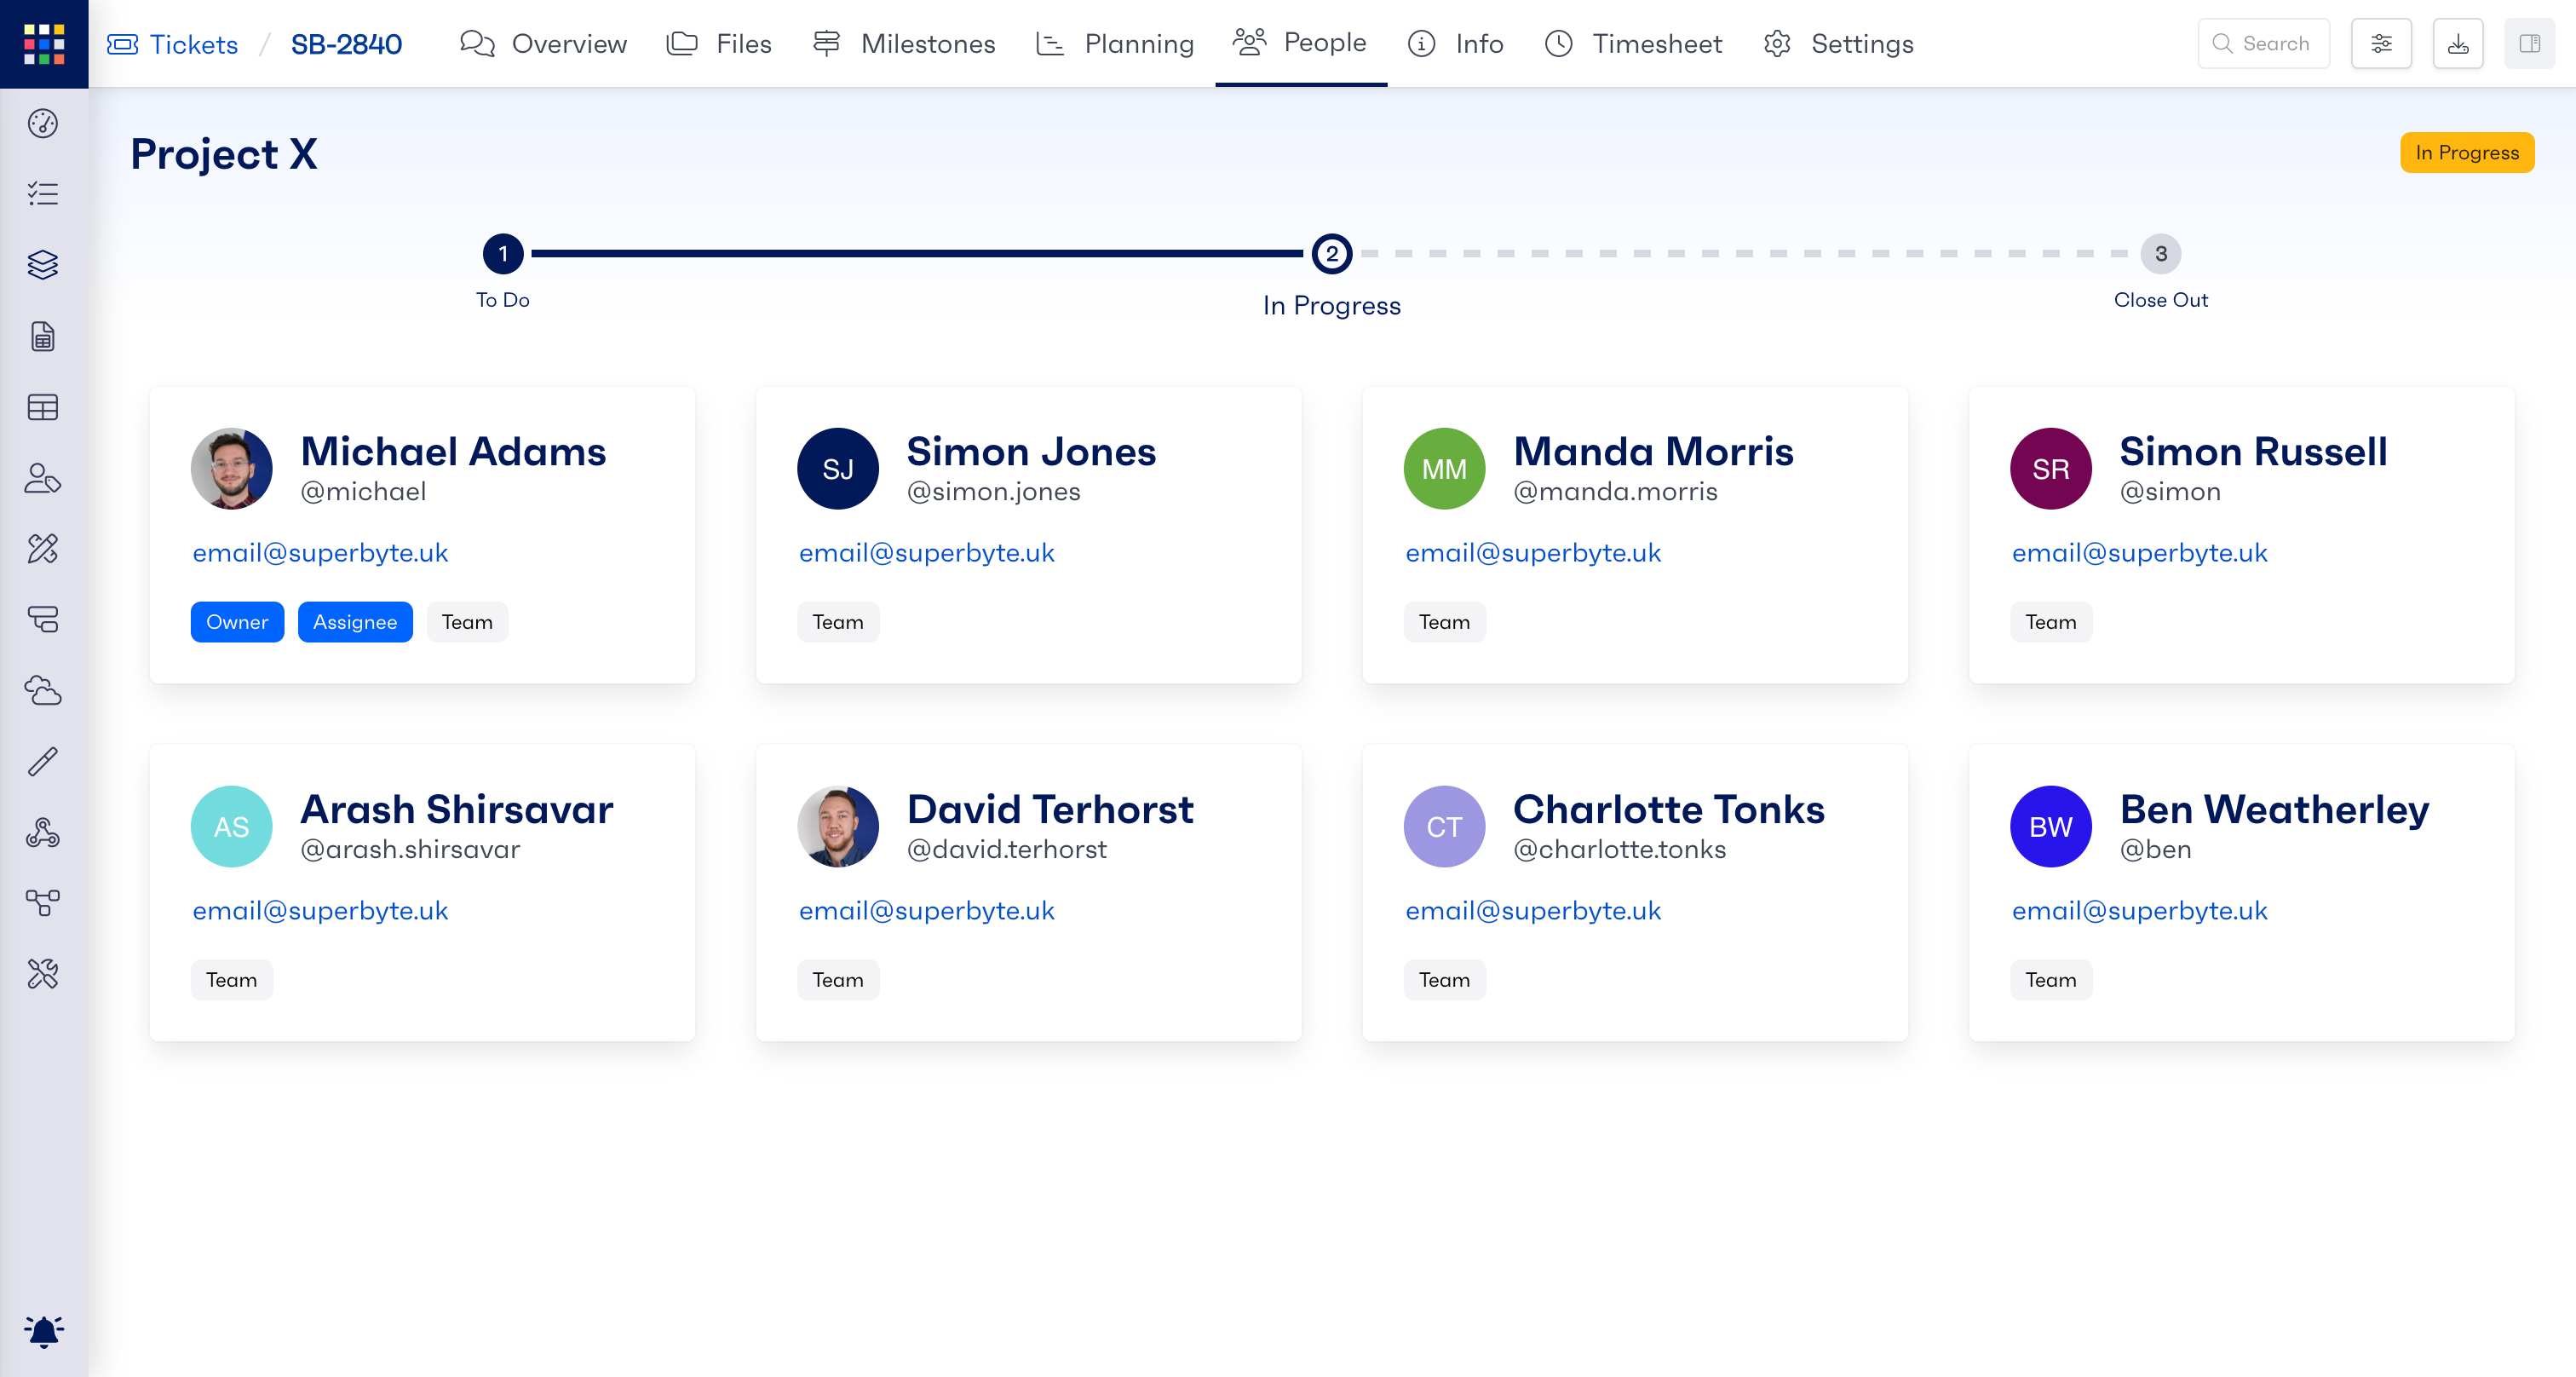
Task: Open the Settings tab
Action: [1838, 44]
